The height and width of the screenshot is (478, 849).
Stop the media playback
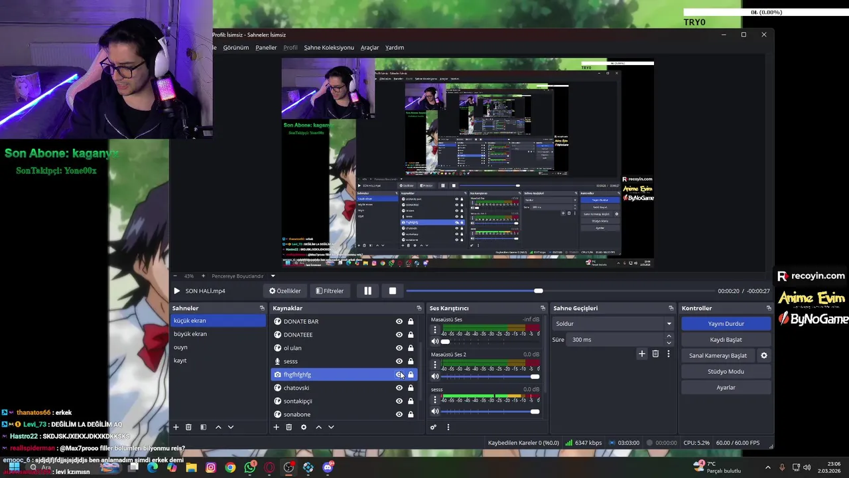click(393, 291)
